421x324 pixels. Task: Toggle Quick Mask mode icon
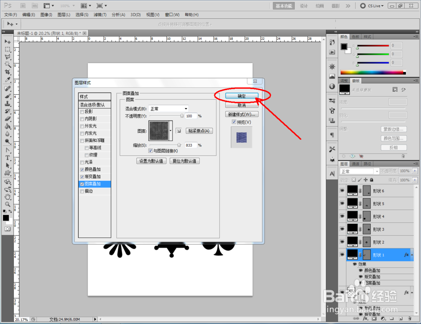(7, 229)
